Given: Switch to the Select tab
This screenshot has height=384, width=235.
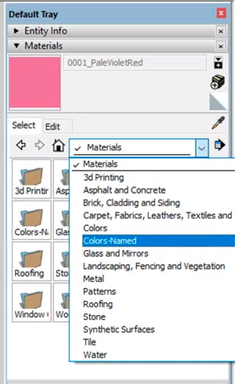Looking at the screenshot, I should click(x=24, y=125).
